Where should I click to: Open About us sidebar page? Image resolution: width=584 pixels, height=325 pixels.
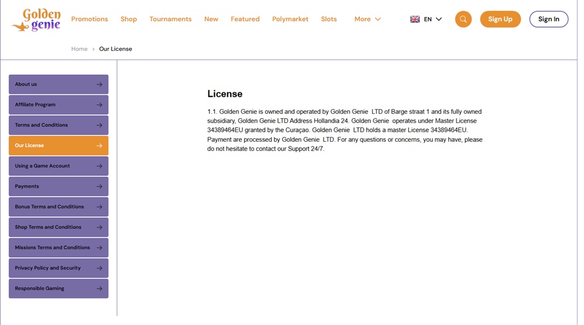click(x=58, y=84)
